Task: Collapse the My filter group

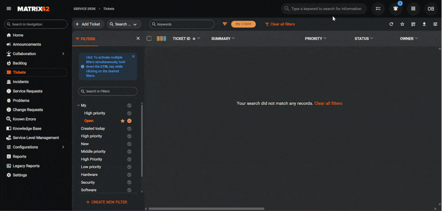Action: point(78,105)
